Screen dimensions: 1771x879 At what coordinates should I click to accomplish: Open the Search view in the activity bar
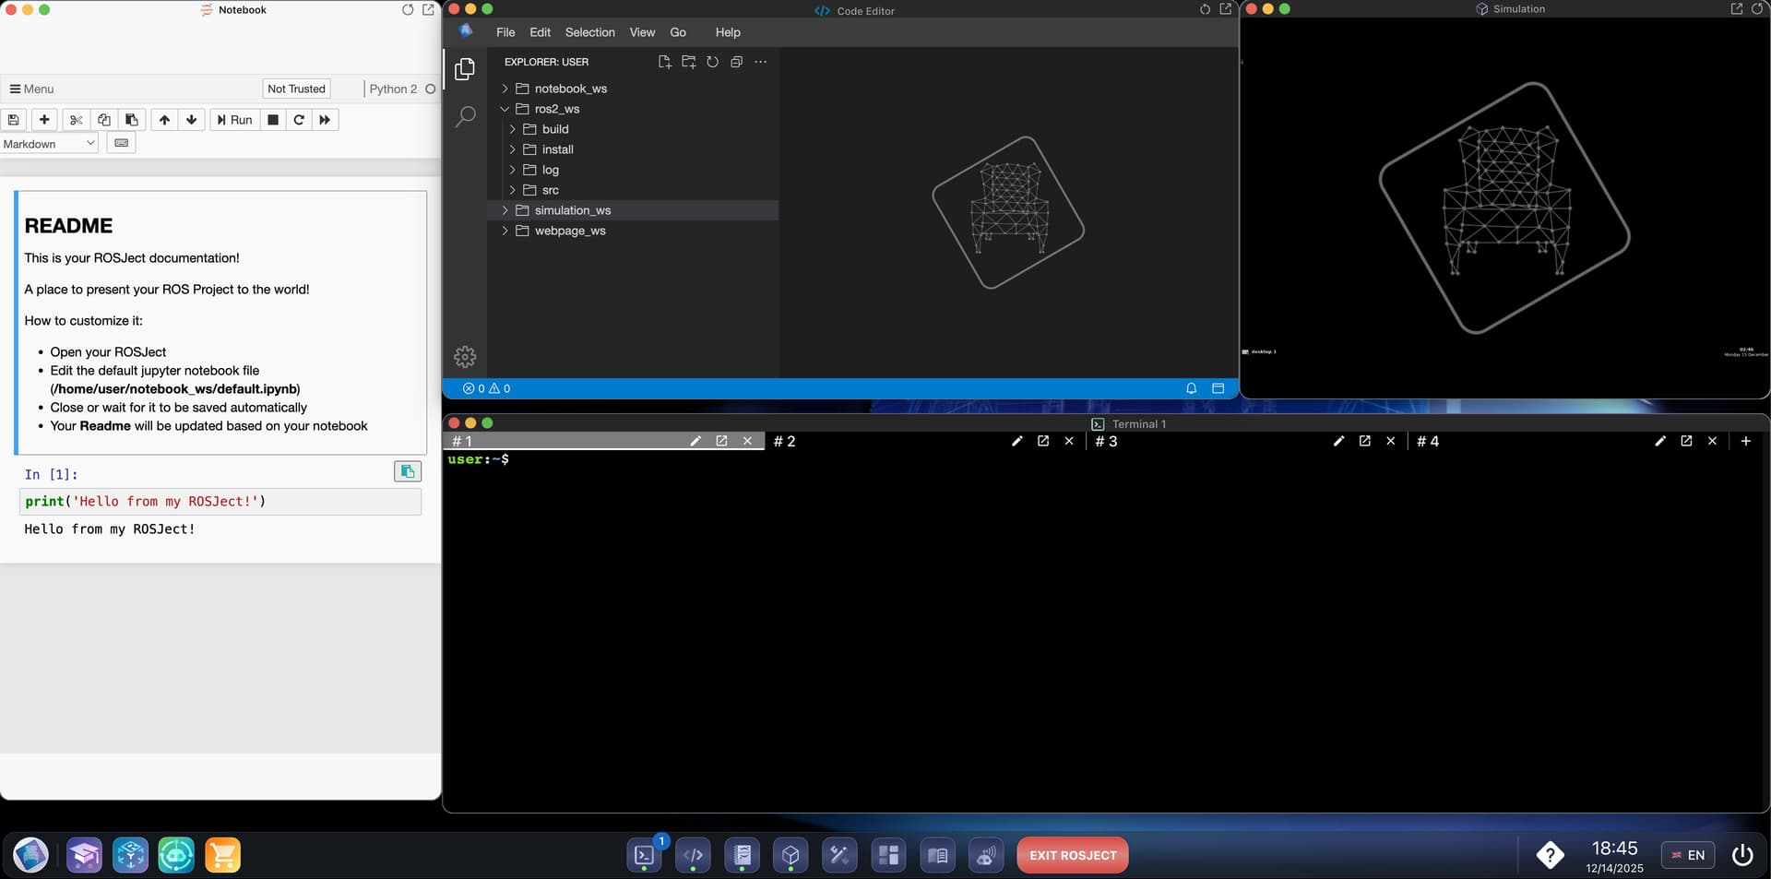click(x=465, y=116)
